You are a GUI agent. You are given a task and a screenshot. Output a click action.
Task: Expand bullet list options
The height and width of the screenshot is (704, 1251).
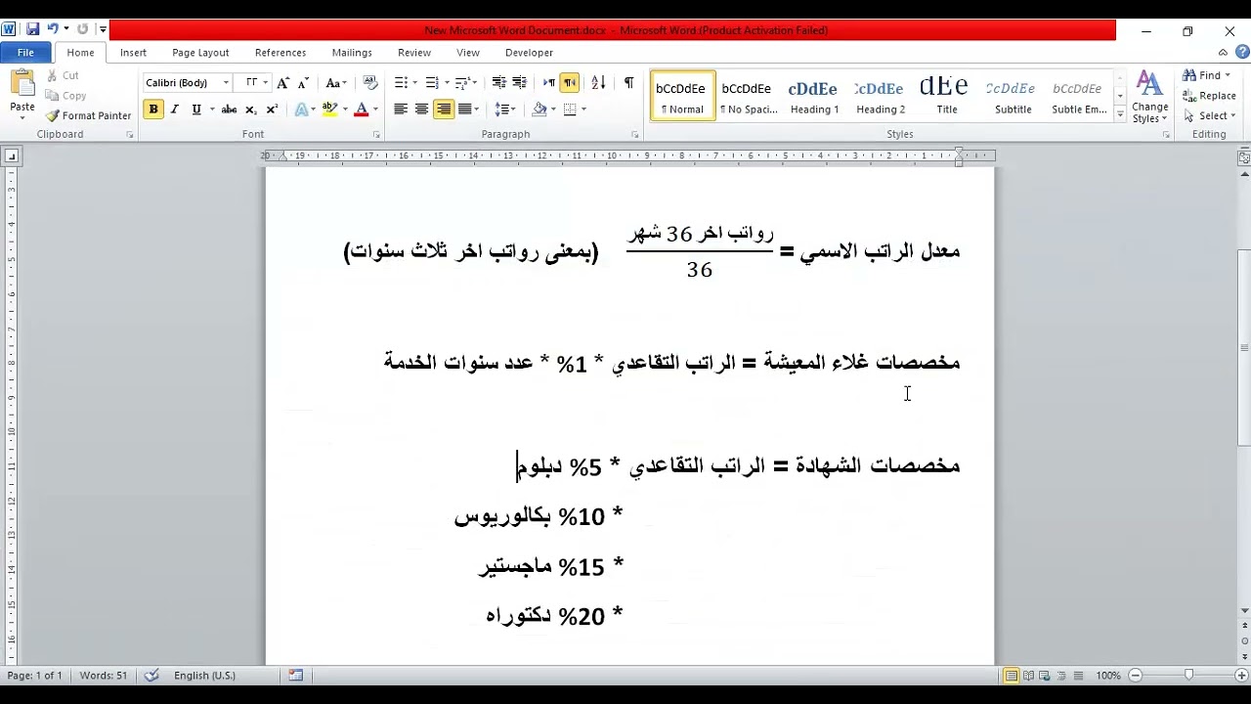coord(415,83)
